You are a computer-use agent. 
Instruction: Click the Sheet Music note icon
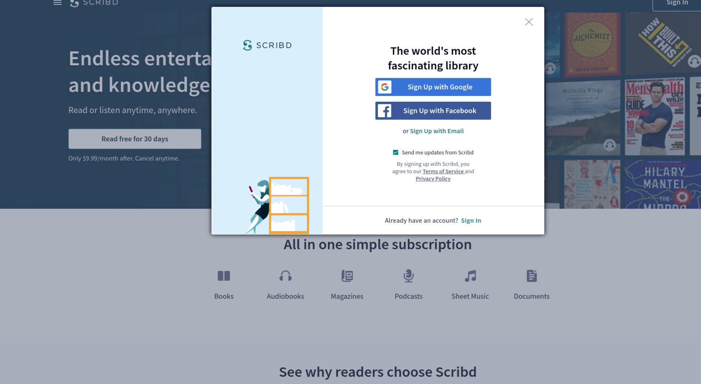[x=470, y=276]
